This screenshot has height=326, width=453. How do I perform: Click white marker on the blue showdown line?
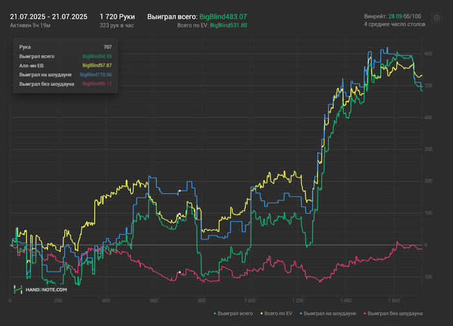[x=179, y=191]
